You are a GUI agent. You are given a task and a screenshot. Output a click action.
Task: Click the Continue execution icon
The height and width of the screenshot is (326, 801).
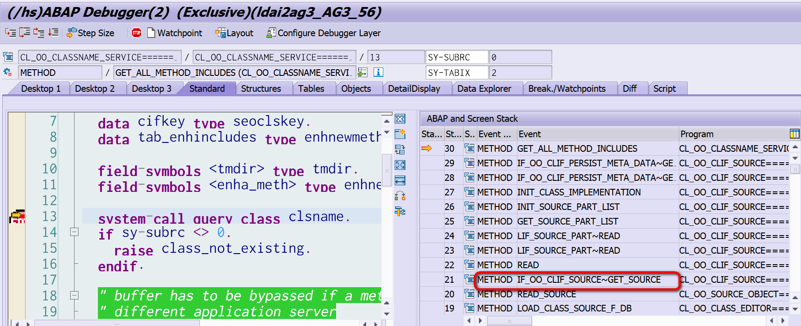(x=53, y=33)
